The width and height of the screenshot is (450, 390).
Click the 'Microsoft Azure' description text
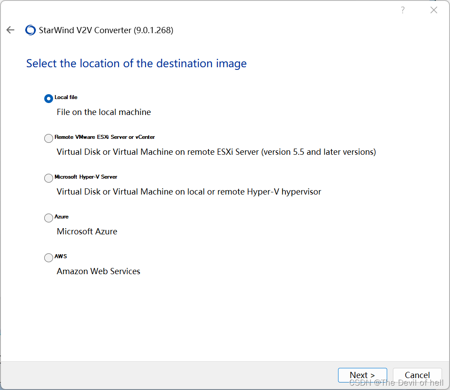click(87, 231)
